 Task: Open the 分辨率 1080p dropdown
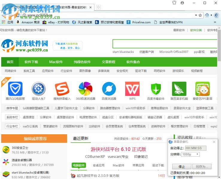coord(190,155)
